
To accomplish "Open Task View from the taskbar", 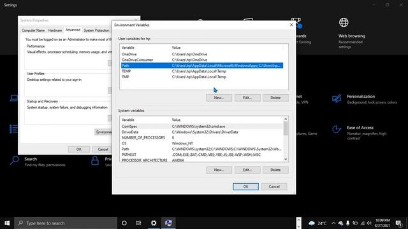I will [138, 223].
